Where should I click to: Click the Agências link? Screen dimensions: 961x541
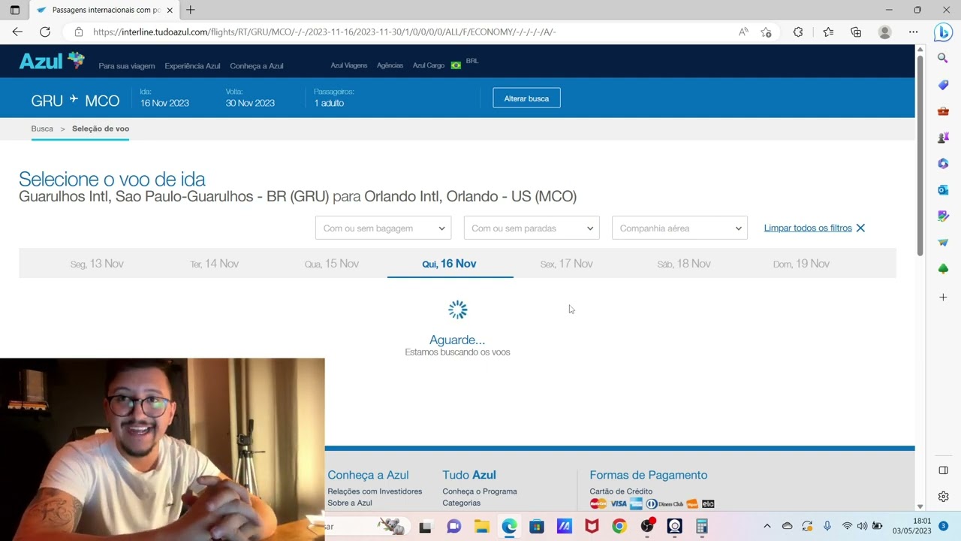click(x=390, y=65)
